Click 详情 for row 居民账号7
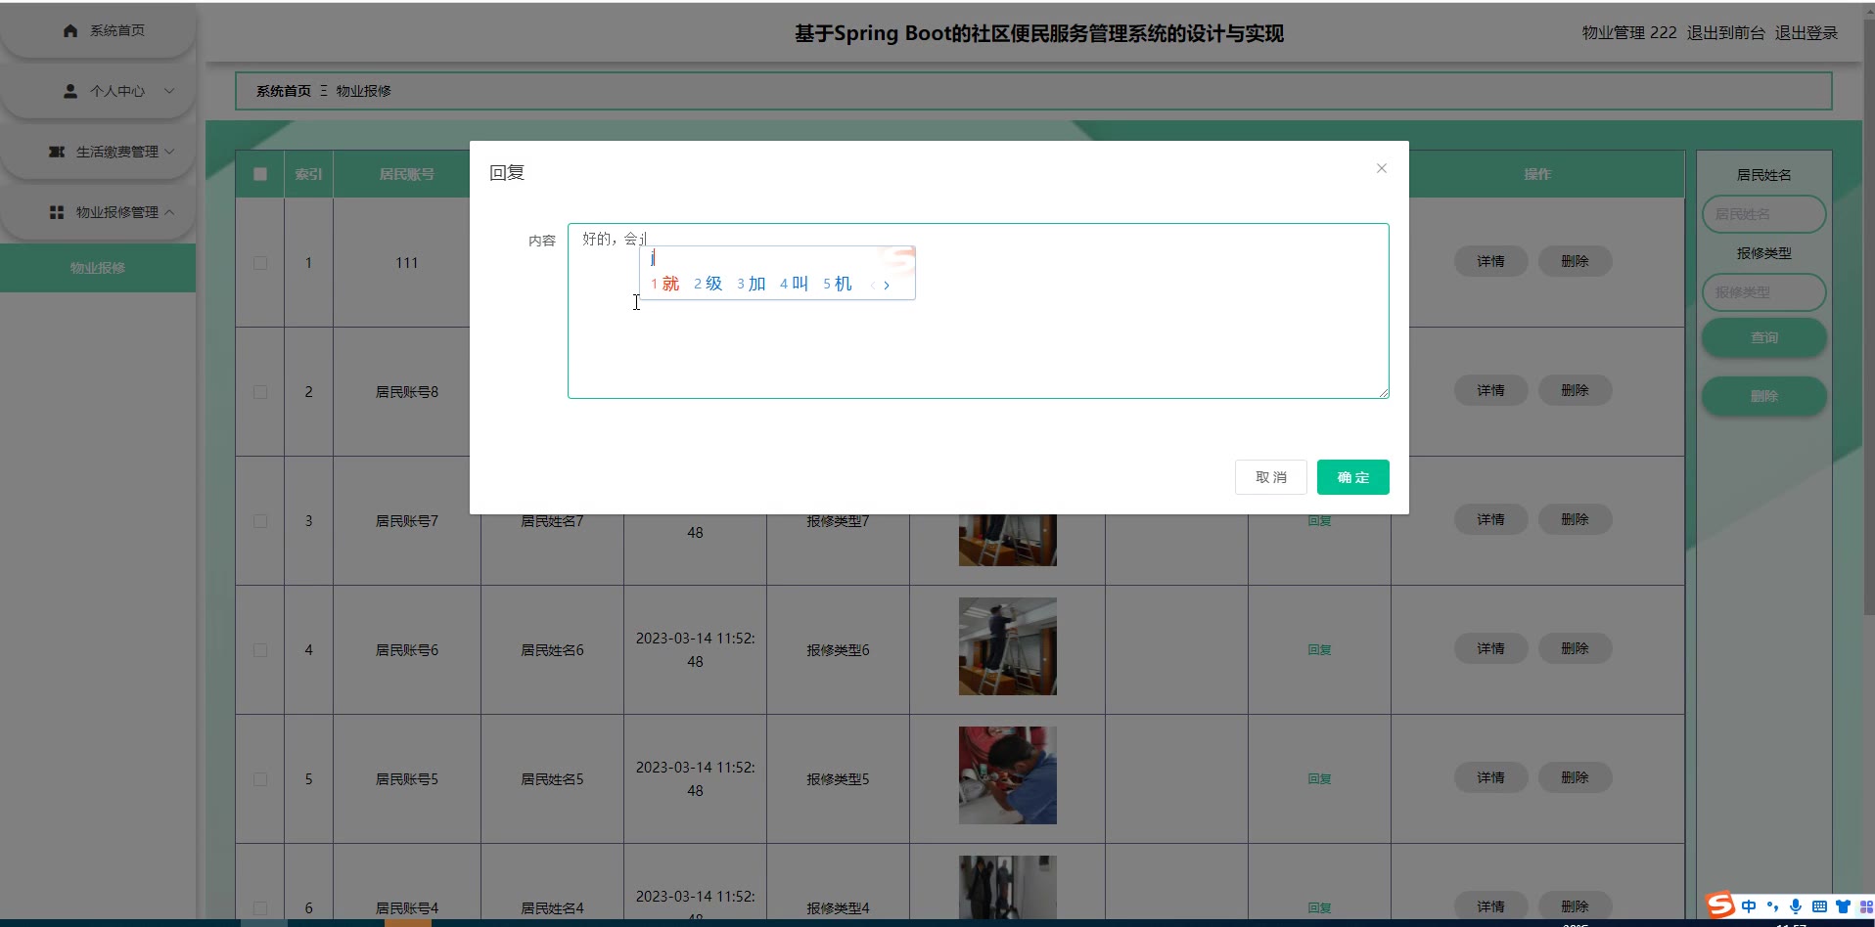This screenshot has width=1875, height=927. tap(1490, 519)
